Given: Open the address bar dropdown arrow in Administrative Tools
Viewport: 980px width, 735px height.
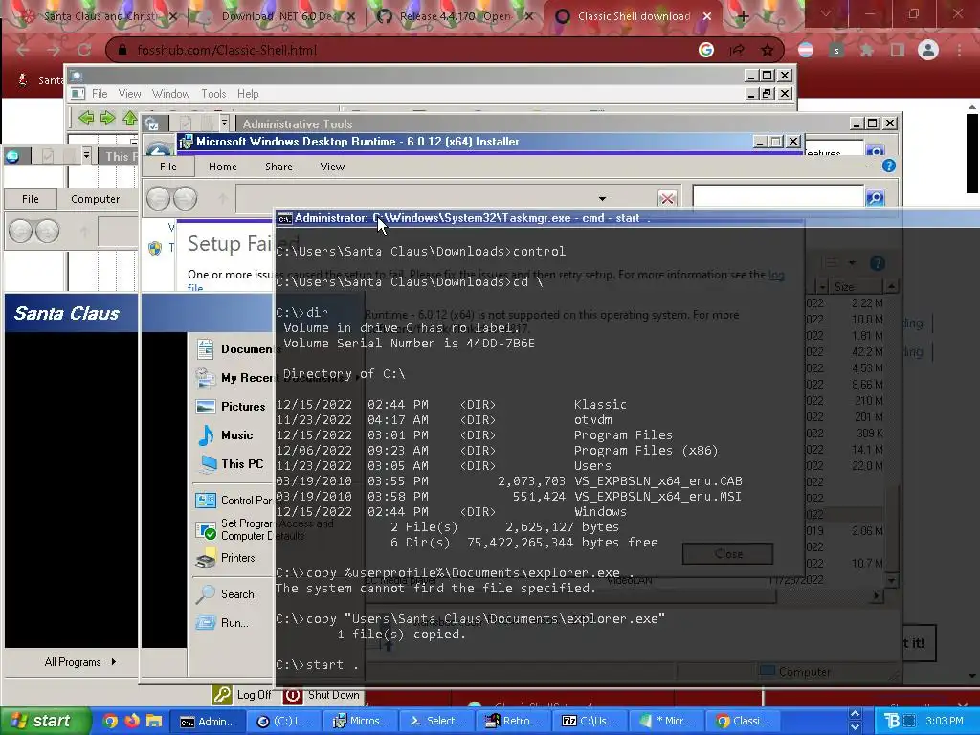Looking at the screenshot, I should (x=602, y=199).
